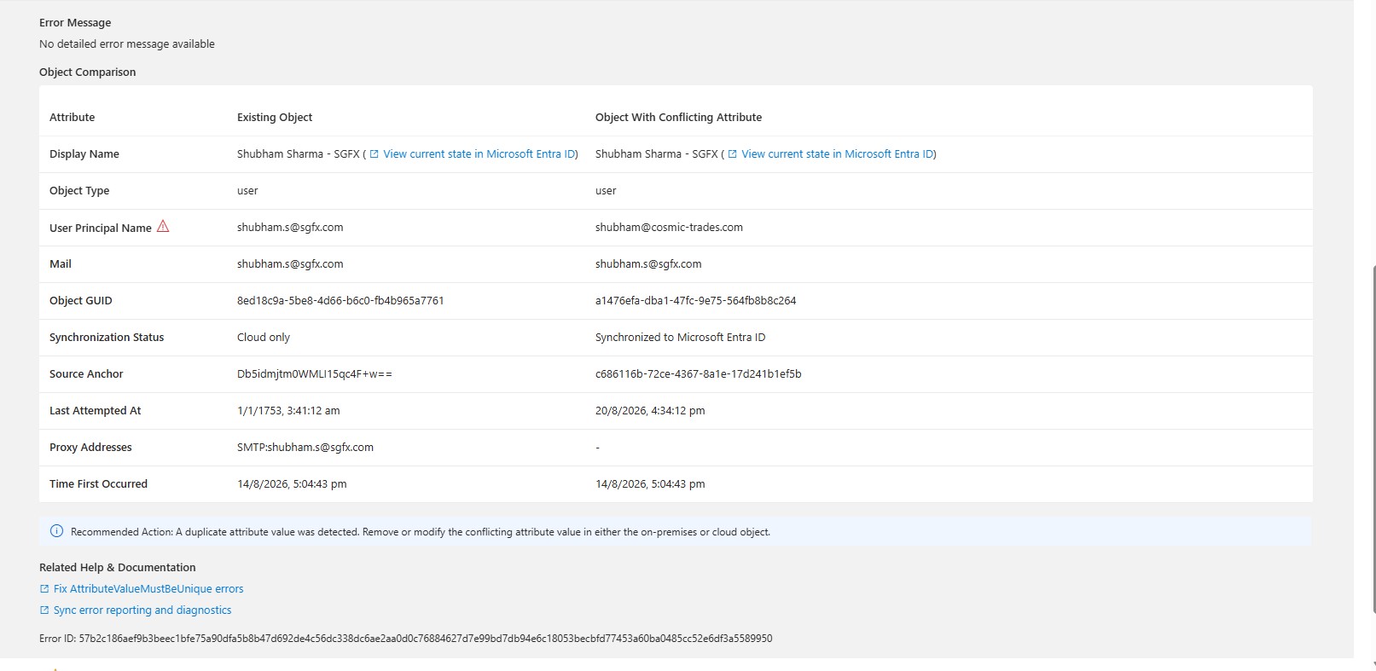Click the UPN value shubham@cosmic-trades.com
The image size is (1376, 671).
[669, 228]
